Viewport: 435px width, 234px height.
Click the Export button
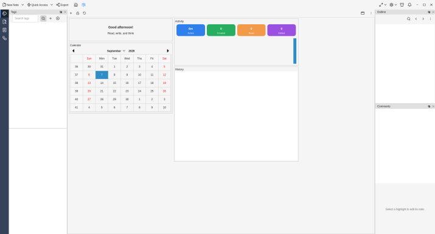(62, 5)
